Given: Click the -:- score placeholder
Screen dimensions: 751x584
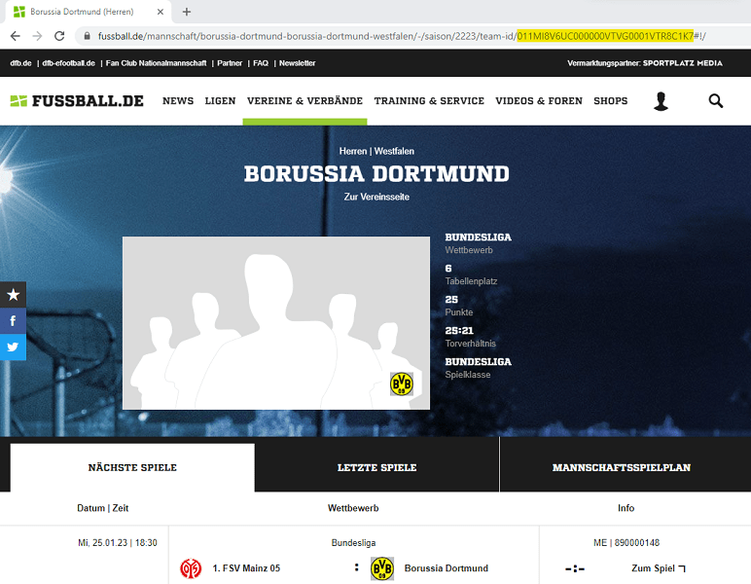Looking at the screenshot, I should pos(575,568).
